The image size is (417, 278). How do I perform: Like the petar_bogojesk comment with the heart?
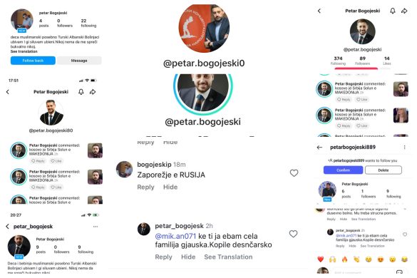293,234
